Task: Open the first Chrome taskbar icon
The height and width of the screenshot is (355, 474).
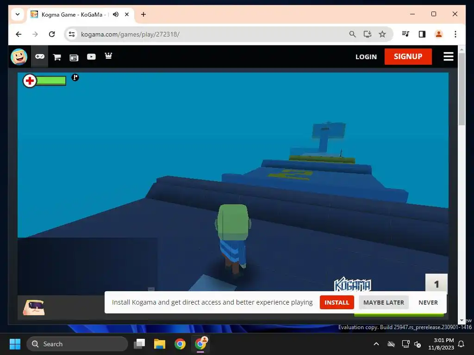Action: (180, 344)
